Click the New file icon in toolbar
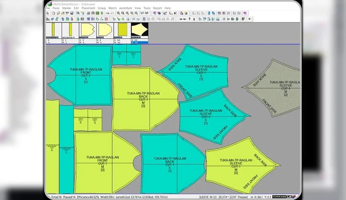Screen dimensions: 346x200 54,13
